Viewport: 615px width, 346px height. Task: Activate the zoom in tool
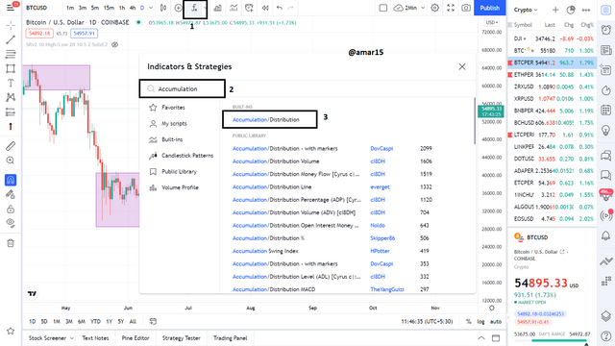pyautogui.click(x=11, y=161)
